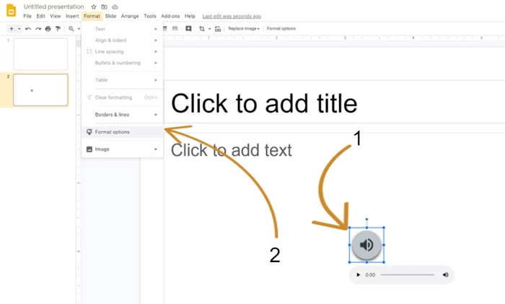Click the print icon in toolbar
This screenshot has height=304, width=505.
click(x=48, y=29)
